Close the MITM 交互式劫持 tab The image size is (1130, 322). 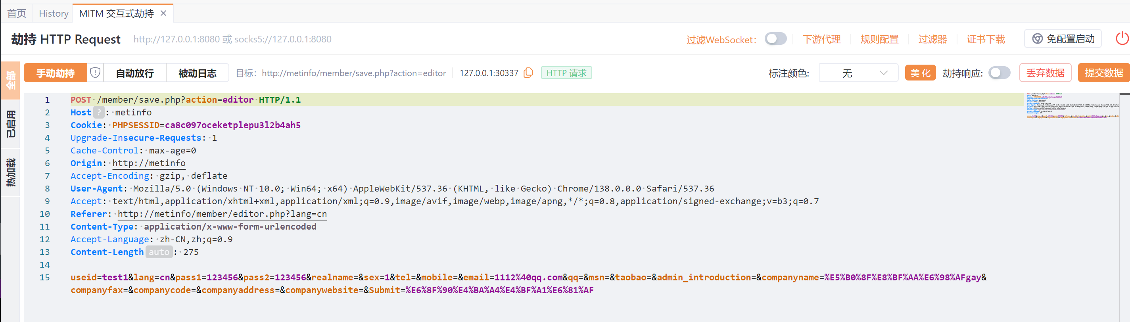coord(164,13)
